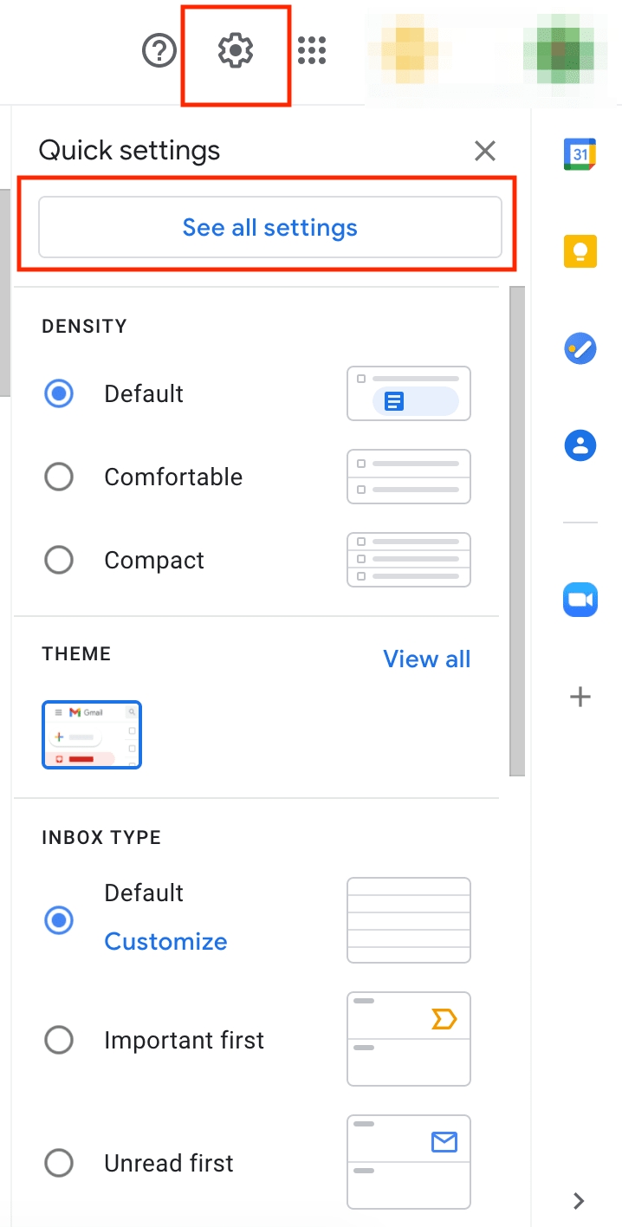Image resolution: width=622 pixels, height=1227 pixels.
Task: Choose Important first inbox type
Action: point(59,1040)
